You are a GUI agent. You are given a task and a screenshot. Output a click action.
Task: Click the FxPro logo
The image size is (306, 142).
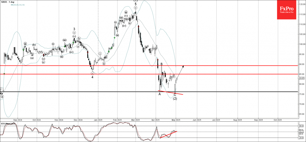(288, 10)
